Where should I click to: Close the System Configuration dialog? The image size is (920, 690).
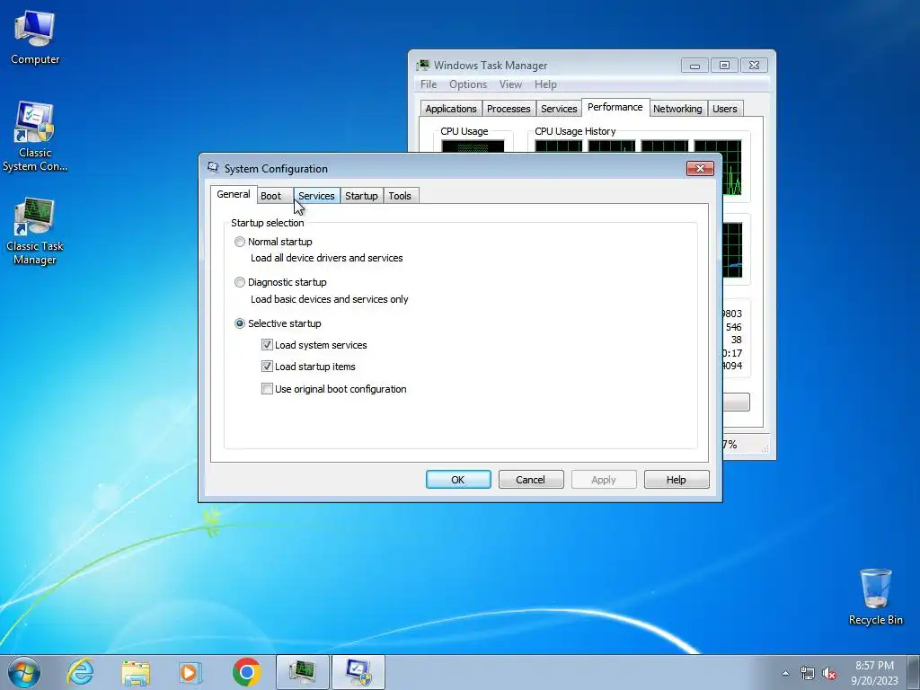(700, 168)
